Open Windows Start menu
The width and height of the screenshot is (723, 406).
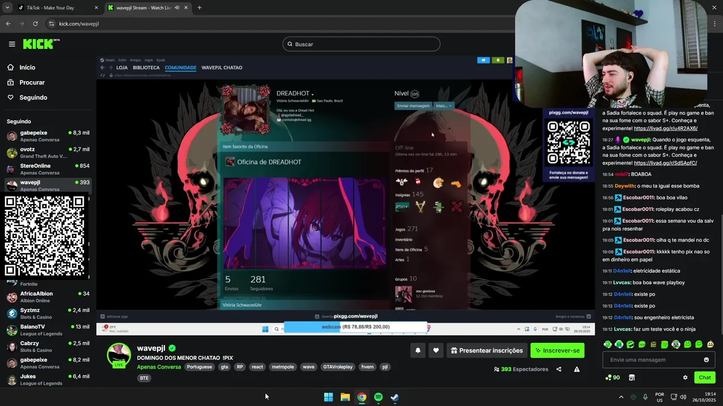[328, 397]
